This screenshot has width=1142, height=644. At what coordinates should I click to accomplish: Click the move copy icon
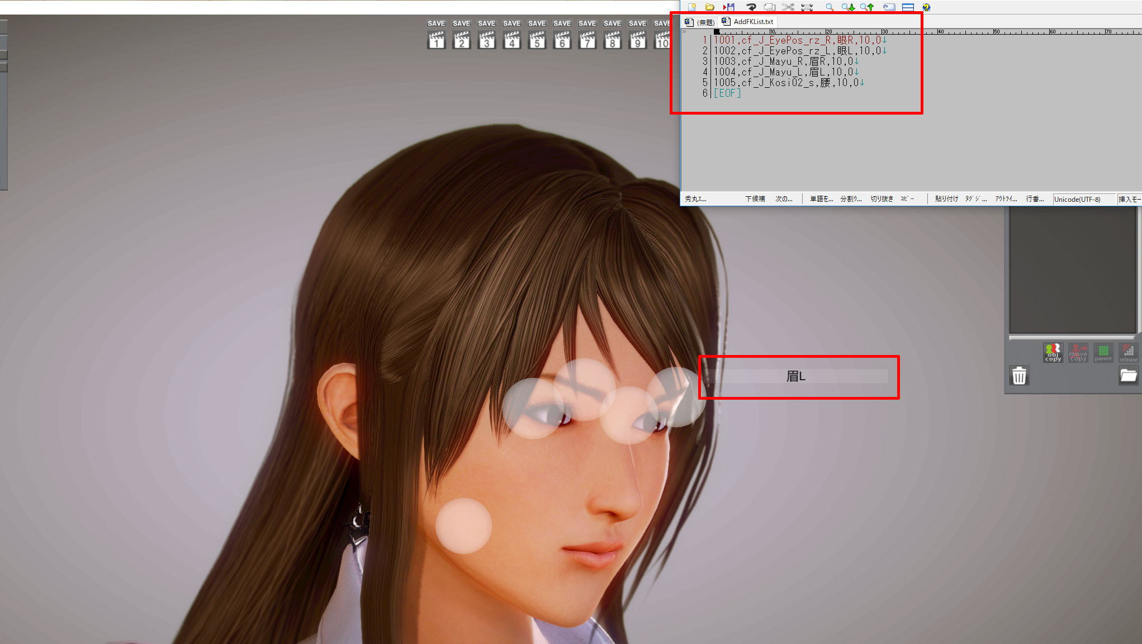(1078, 353)
